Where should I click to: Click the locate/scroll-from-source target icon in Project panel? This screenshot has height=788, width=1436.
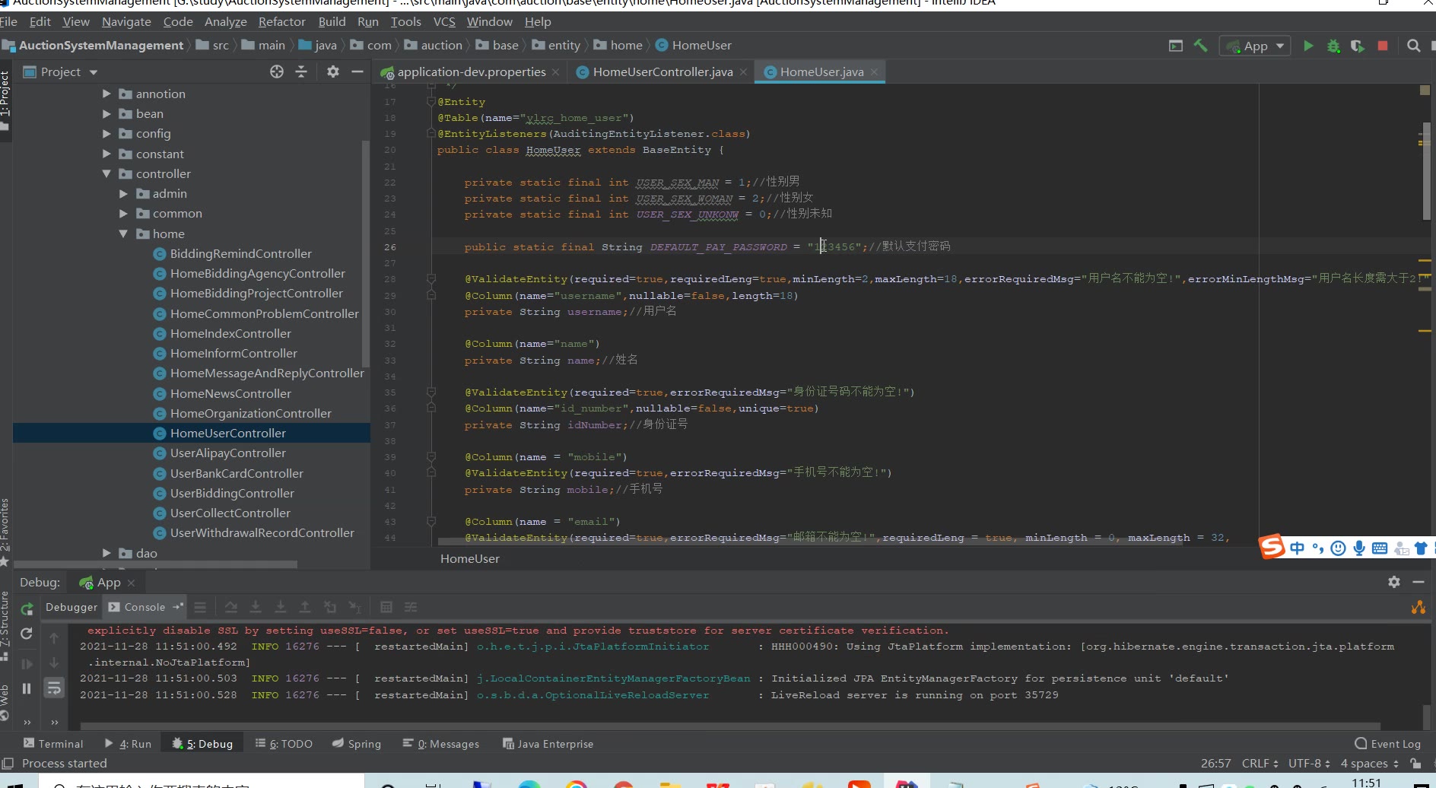277,71
